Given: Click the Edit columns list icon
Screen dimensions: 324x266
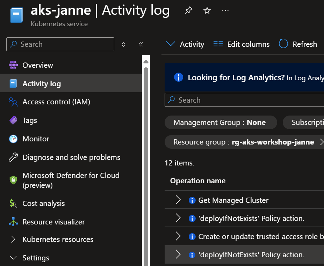Looking at the screenshot, I should pos(218,44).
